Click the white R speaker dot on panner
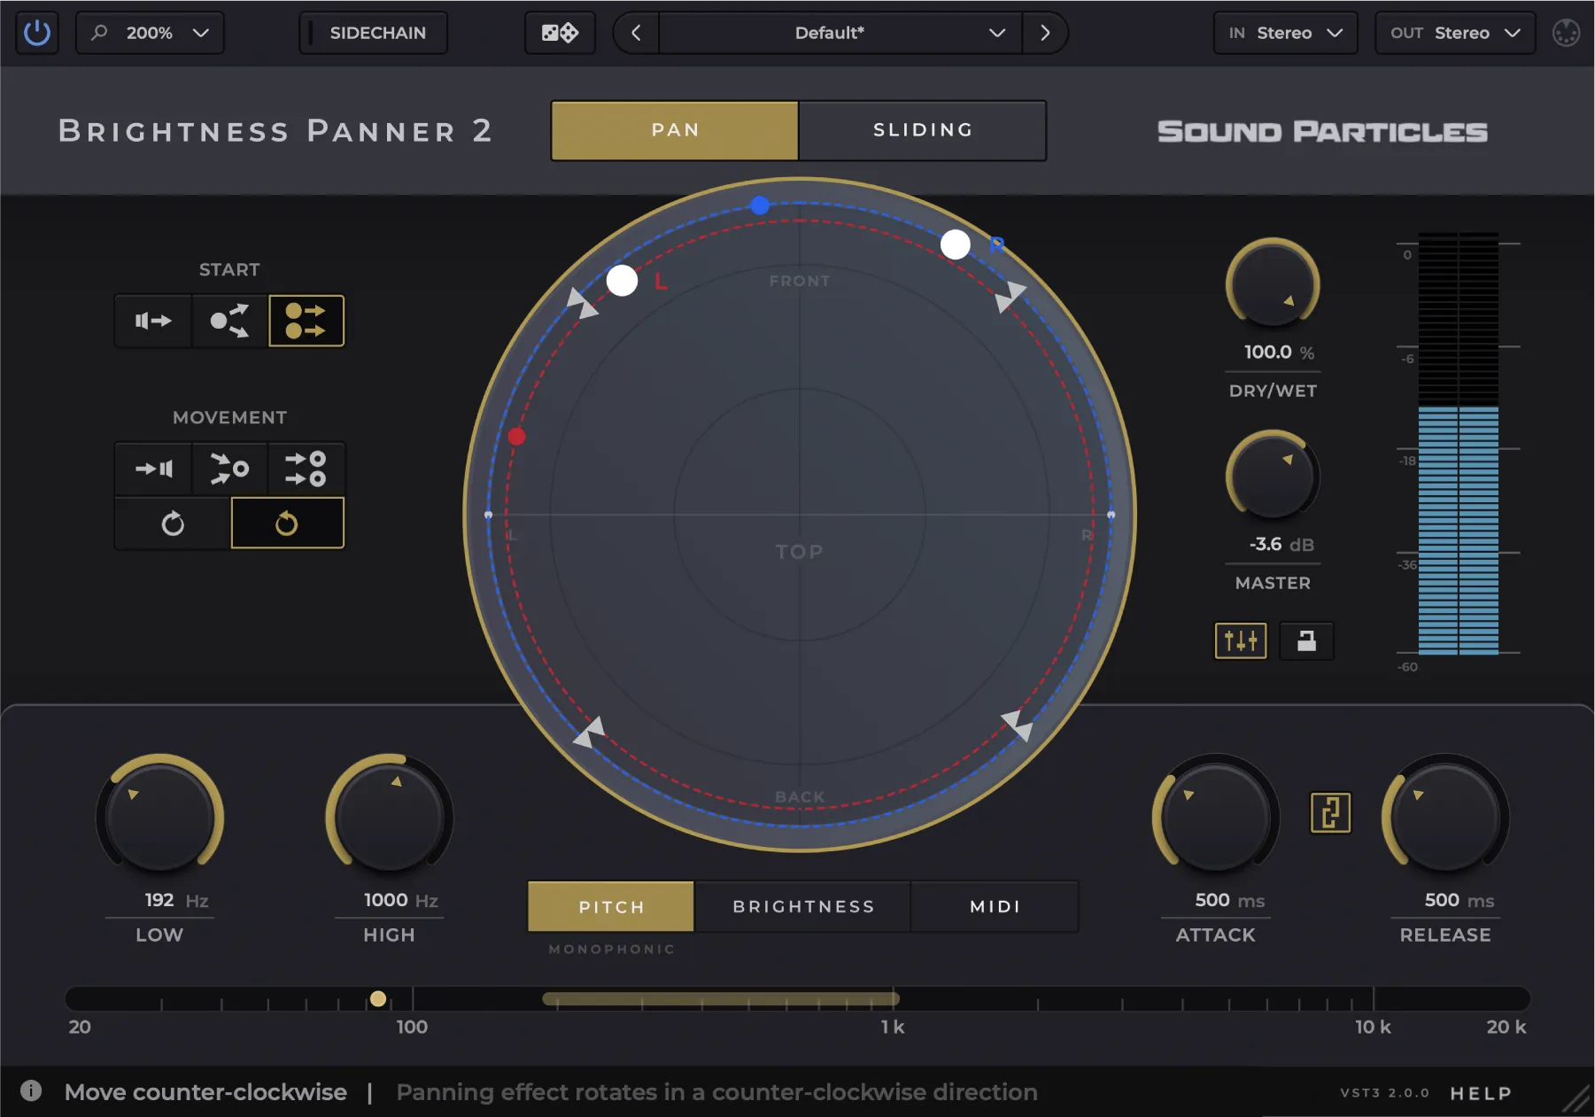 [955, 244]
